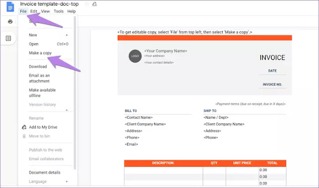
Task: Click the <Your Company Name> placeholder
Action: click(165, 51)
